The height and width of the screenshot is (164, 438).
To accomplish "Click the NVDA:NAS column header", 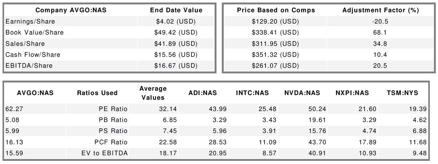I will click(302, 93).
